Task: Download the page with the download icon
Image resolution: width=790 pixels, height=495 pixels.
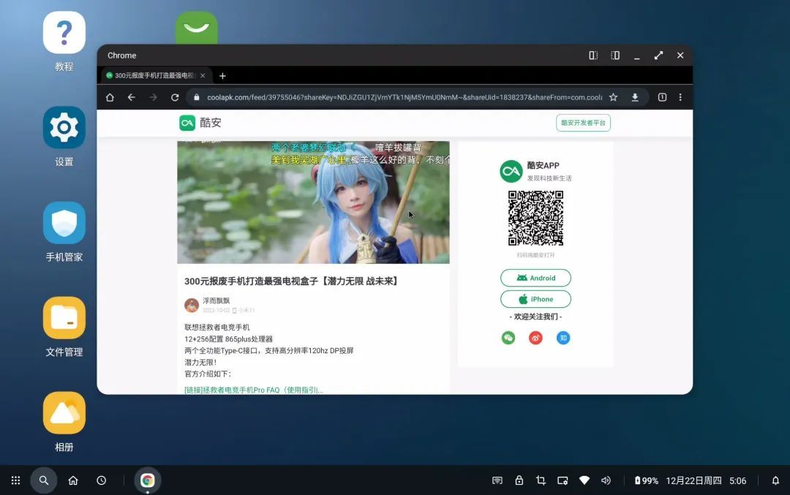Action: (x=635, y=97)
